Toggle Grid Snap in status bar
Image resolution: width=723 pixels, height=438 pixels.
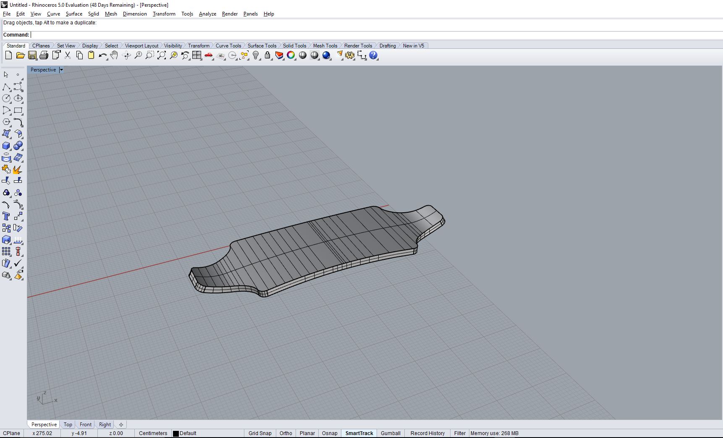pos(260,433)
